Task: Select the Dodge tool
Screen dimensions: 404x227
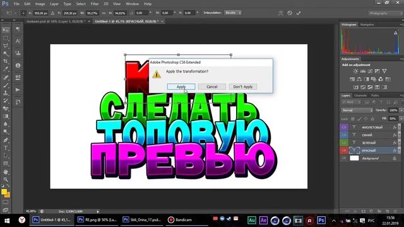Action: tap(6, 132)
